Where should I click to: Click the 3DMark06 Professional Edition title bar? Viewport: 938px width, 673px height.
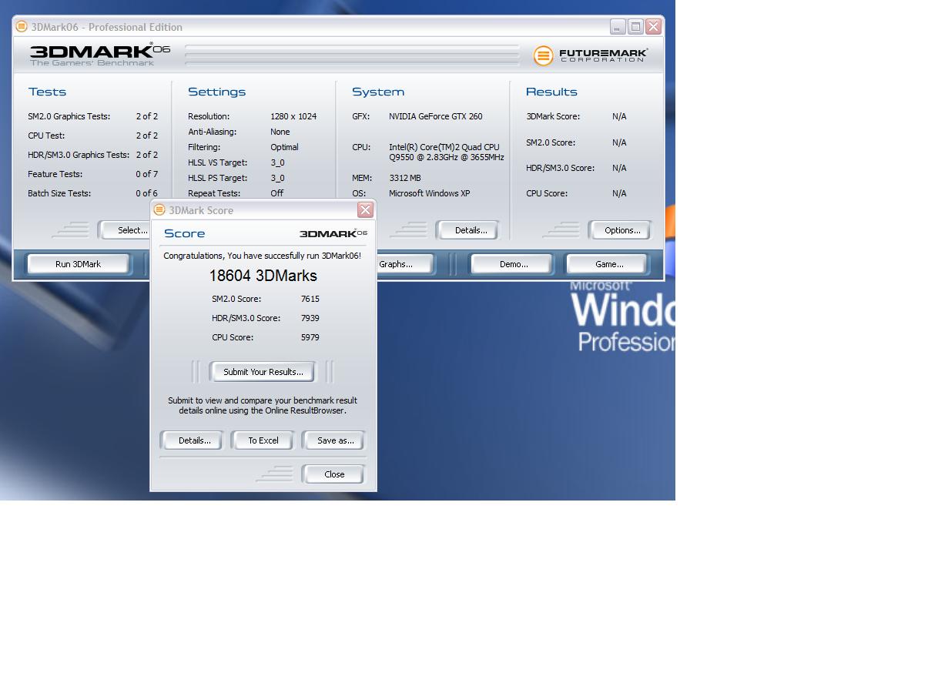(x=338, y=27)
